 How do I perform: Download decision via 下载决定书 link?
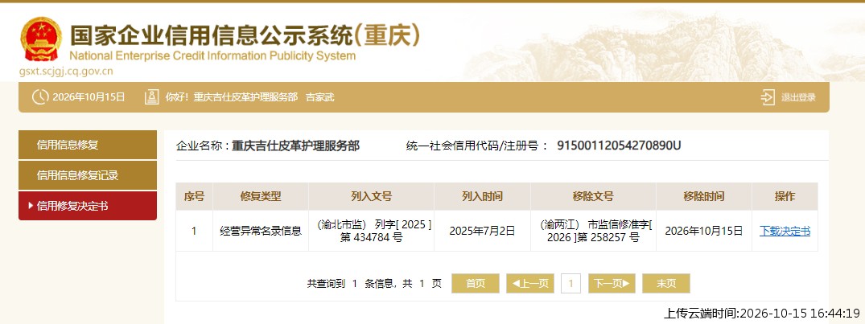pos(785,231)
